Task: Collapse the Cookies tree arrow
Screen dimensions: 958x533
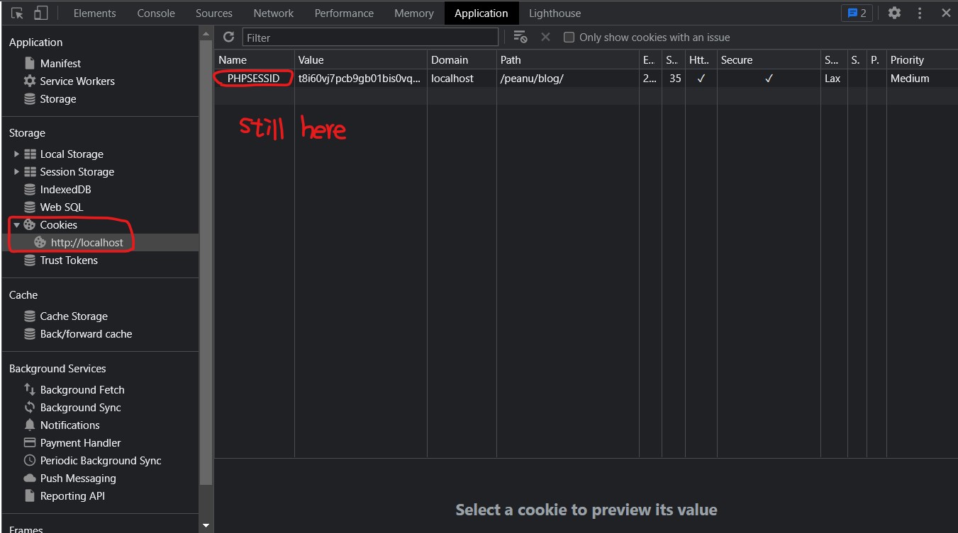Action: (16, 224)
